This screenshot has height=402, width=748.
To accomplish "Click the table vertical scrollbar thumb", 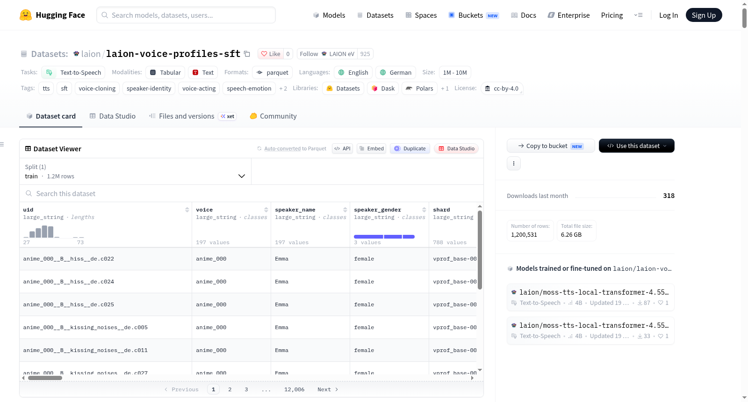I will tap(480, 250).
